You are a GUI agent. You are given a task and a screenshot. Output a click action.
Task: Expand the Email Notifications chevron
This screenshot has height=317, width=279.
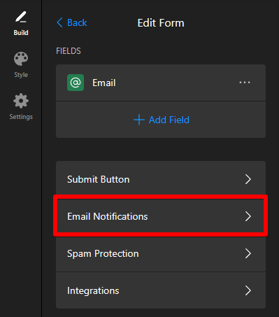coord(248,216)
